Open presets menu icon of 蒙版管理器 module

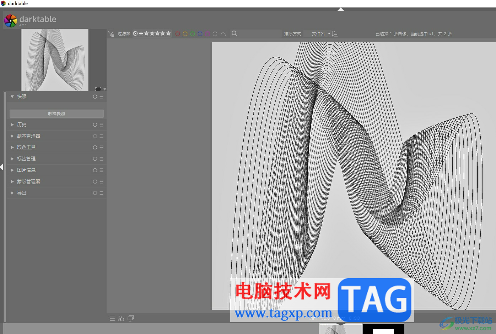(101, 181)
